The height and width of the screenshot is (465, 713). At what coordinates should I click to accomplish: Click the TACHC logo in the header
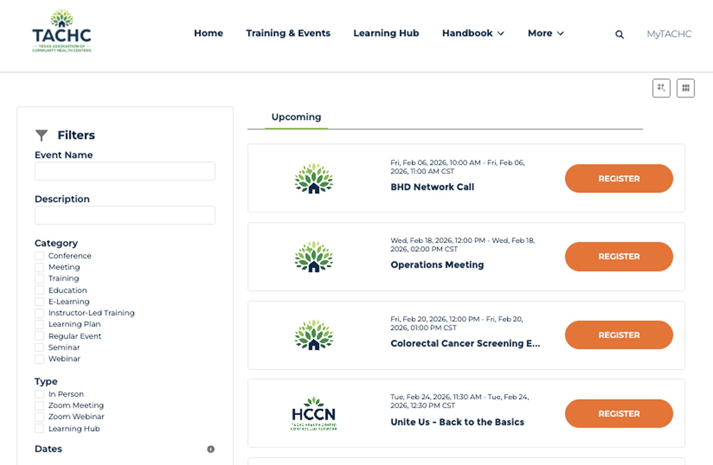[61, 29]
